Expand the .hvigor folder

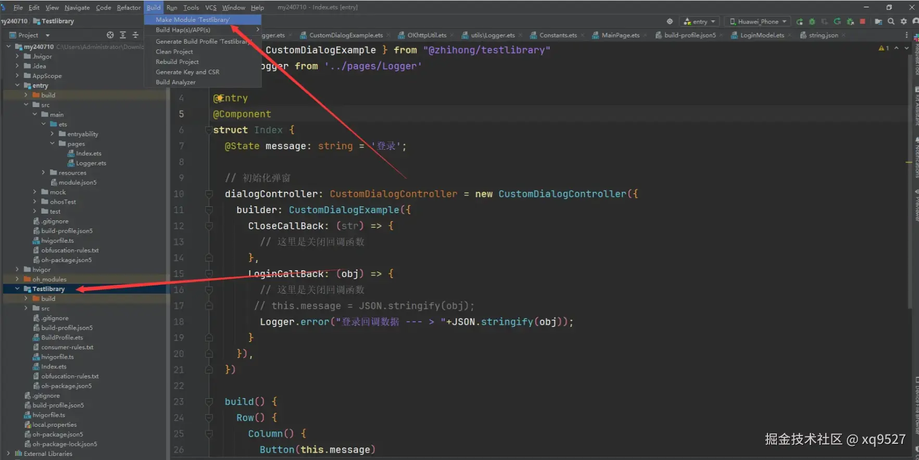tap(17, 56)
